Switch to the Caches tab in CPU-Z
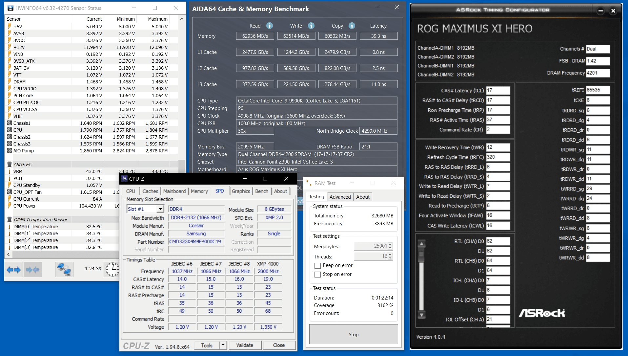Image resolution: width=628 pixels, height=356 pixels. (x=150, y=191)
